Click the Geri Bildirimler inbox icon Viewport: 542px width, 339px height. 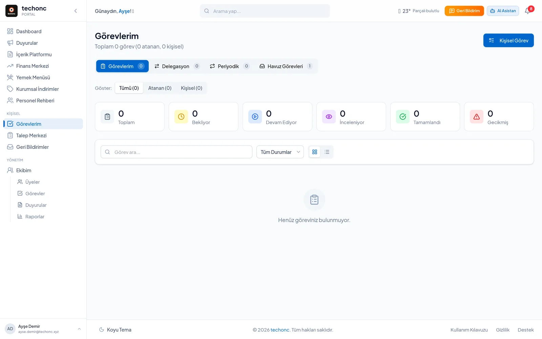coord(10,147)
